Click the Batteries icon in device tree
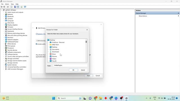 6,14
